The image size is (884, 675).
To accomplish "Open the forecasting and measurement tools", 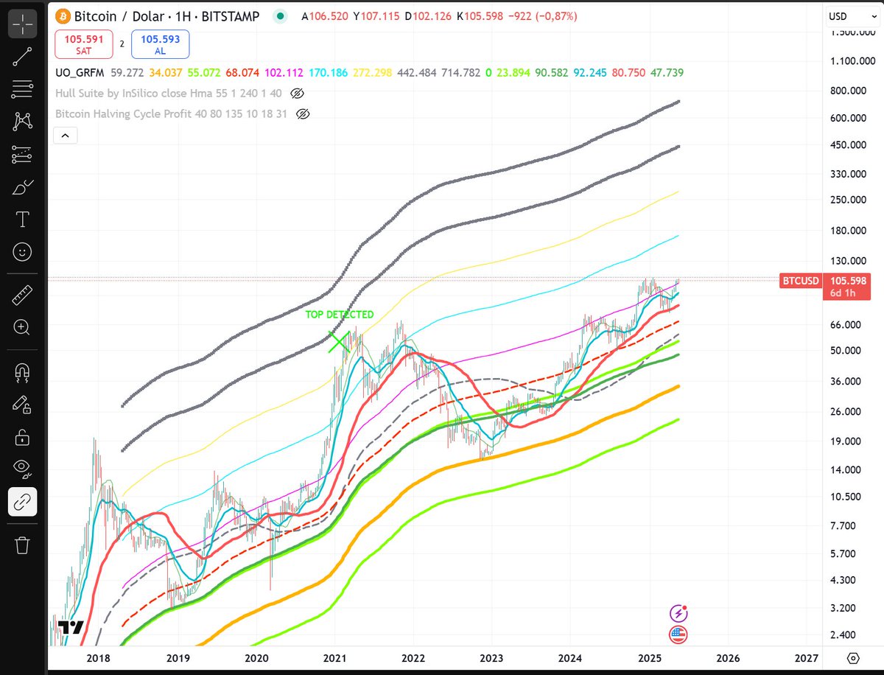I will click(23, 155).
